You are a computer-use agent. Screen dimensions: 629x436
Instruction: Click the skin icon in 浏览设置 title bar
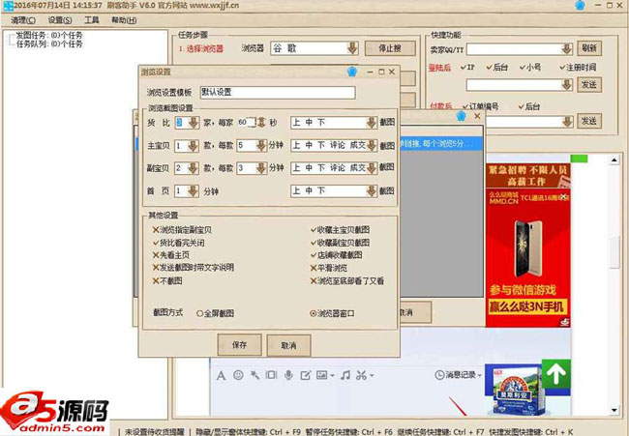coord(352,72)
